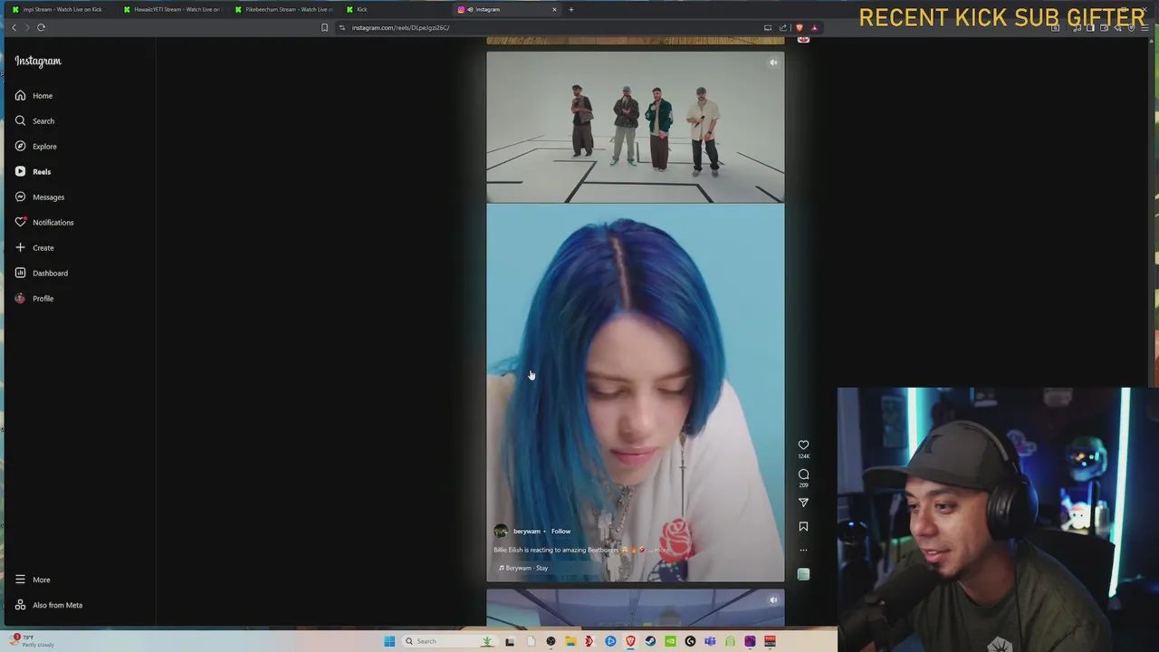Image resolution: width=1159 pixels, height=652 pixels.
Task: Open Notifications in the sidebar
Action: (43, 222)
